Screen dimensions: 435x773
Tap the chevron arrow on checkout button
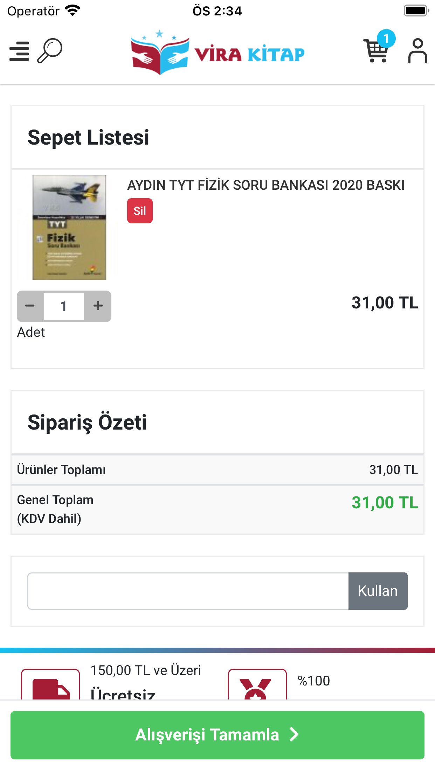294,734
